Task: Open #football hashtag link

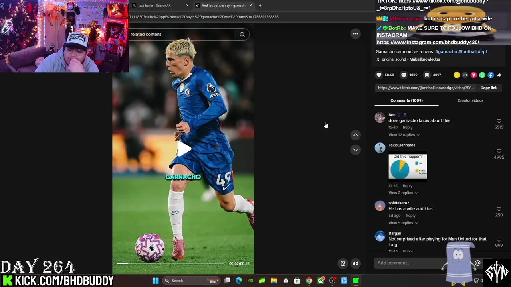Action: (467, 52)
